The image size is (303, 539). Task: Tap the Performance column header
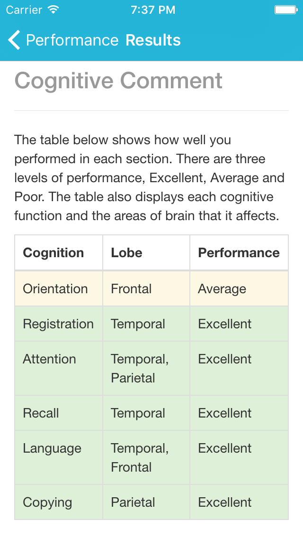(x=239, y=253)
